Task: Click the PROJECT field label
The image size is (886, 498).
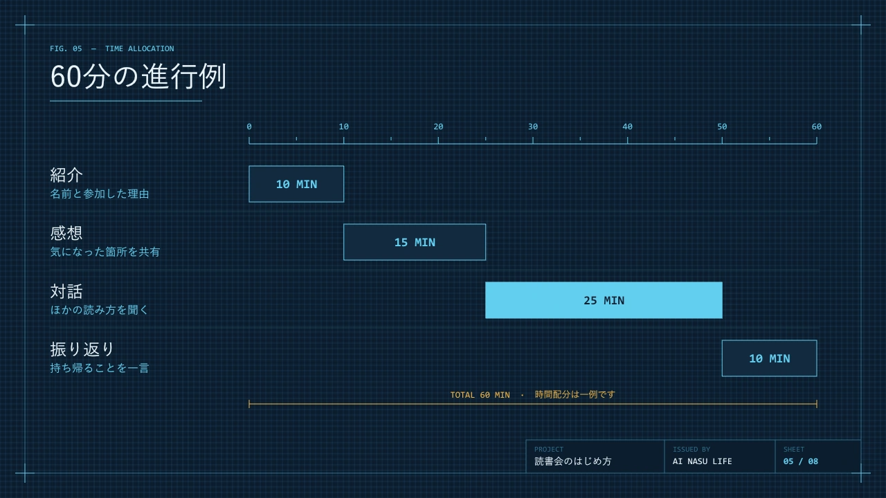Action: (549, 450)
